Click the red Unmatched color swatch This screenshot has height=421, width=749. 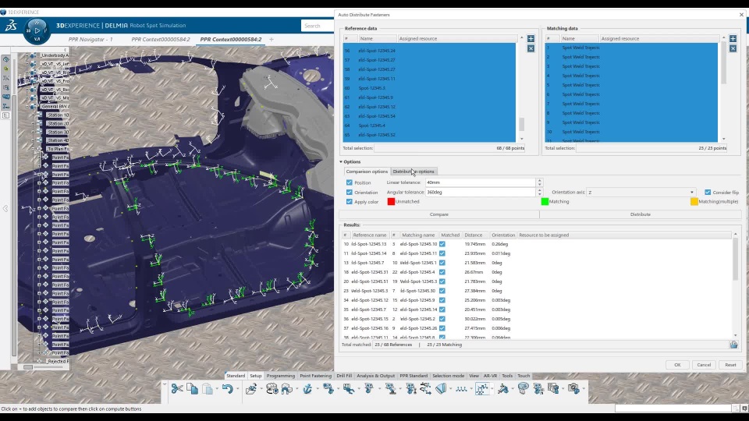391,202
